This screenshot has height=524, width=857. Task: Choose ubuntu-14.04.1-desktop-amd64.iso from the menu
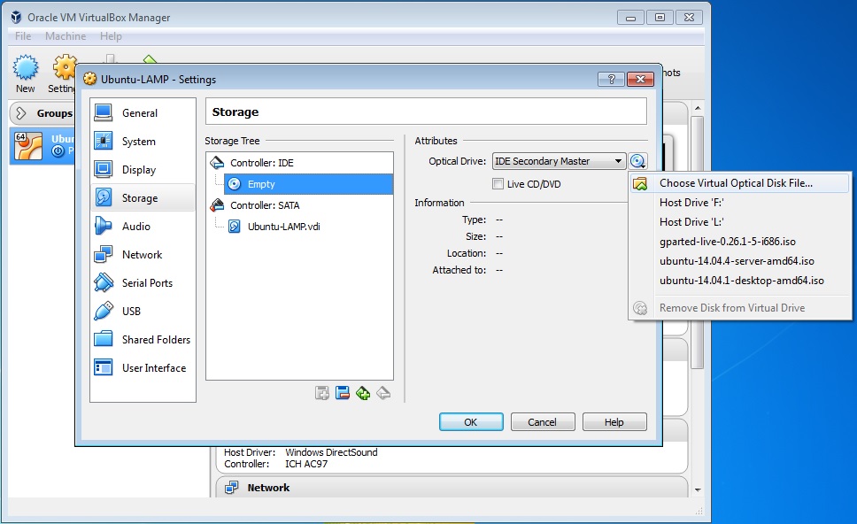click(x=740, y=281)
